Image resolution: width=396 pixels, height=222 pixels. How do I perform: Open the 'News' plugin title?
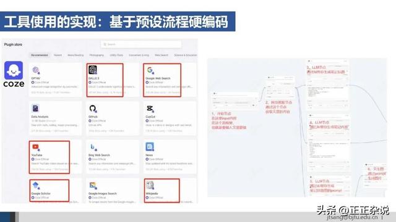coord(149,155)
